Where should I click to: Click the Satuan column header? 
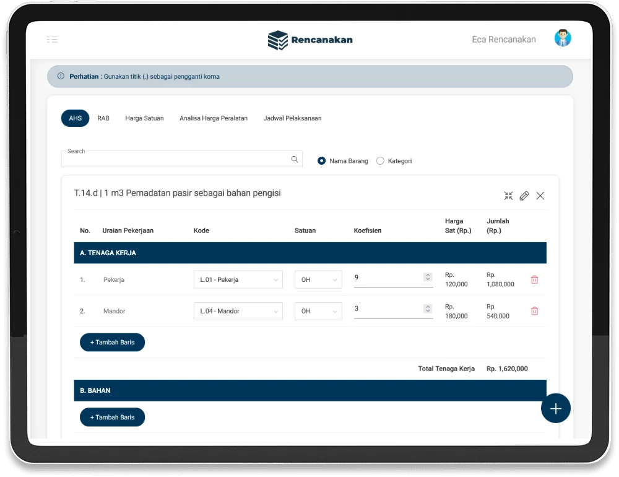pos(305,230)
